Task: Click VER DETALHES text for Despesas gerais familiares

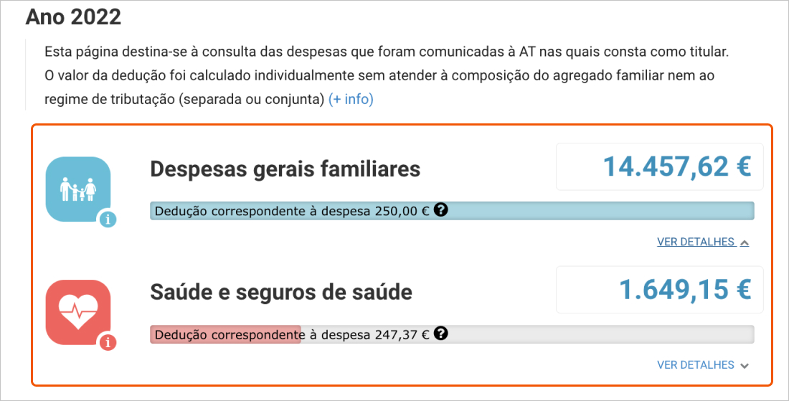Action: [696, 242]
